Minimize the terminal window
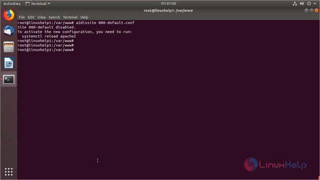320x180 pixels. click(306, 10)
